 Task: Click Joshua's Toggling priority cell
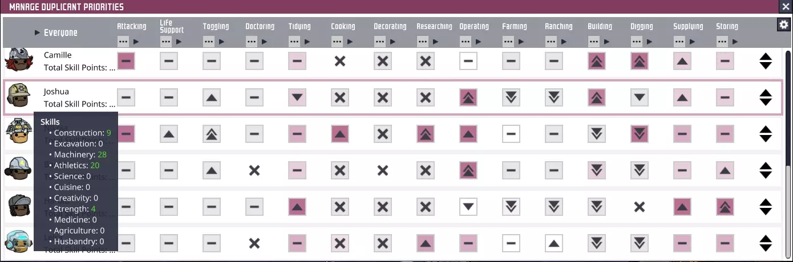(x=211, y=97)
